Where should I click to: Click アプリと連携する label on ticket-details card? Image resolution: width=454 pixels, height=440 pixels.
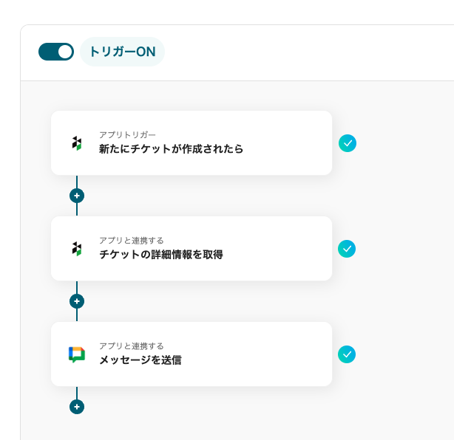(132, 240)
